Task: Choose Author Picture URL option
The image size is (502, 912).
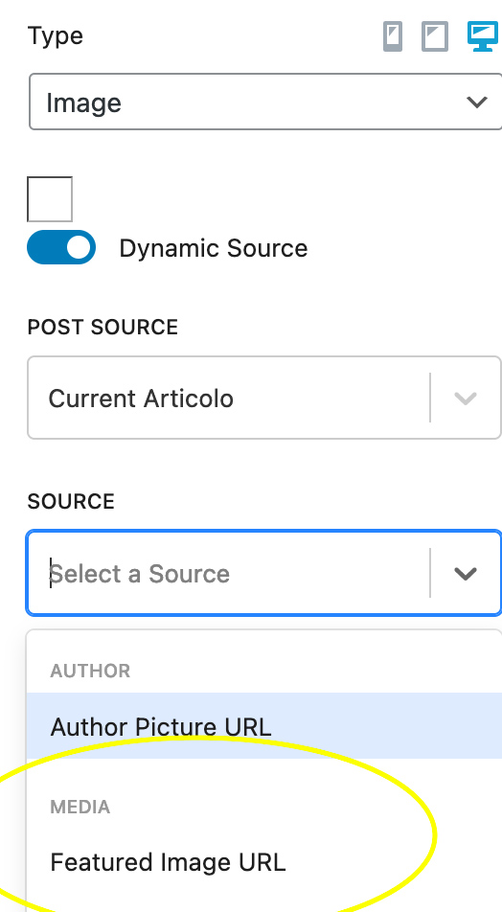Action: click(264, 726)
